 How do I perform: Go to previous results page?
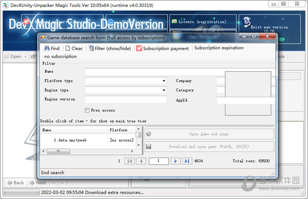coord(141,161)
